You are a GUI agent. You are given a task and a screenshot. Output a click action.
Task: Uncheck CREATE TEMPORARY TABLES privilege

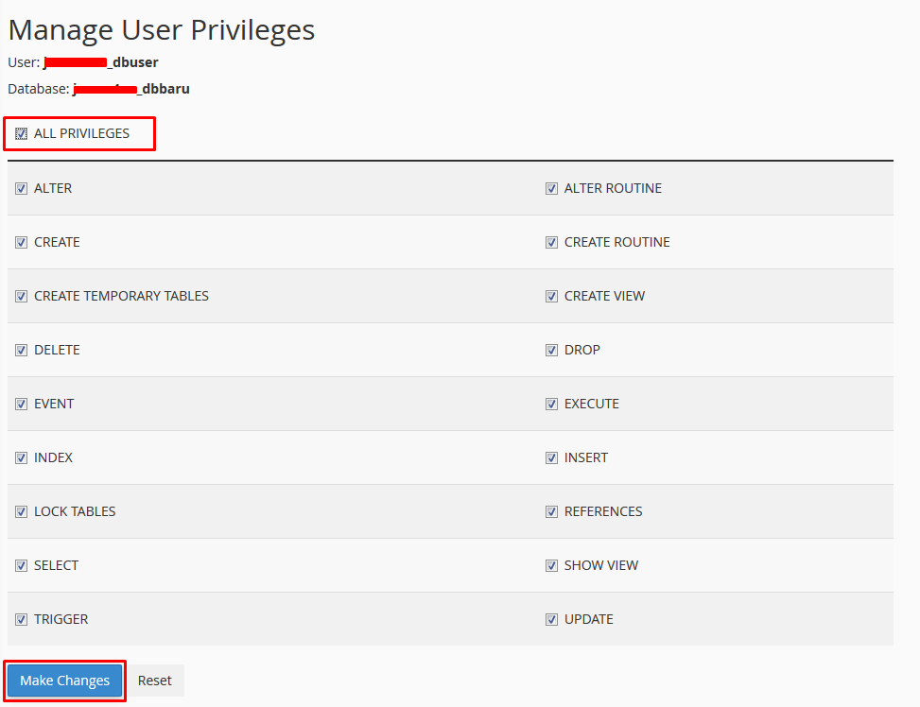pyautogui.click(x=21, y=297)
